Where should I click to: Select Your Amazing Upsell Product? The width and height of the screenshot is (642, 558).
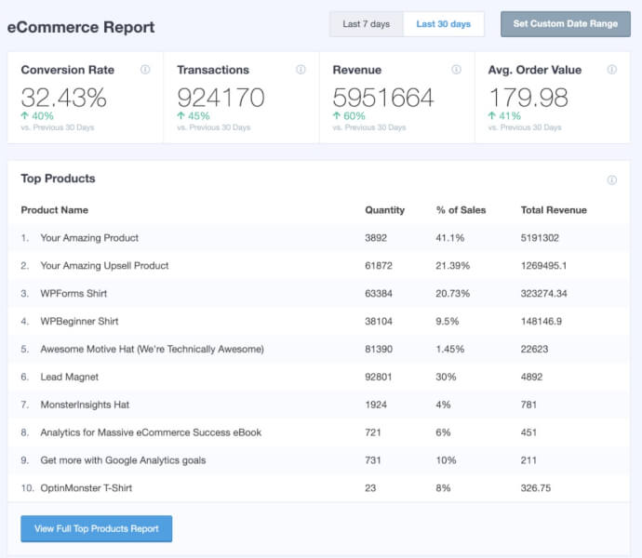[x=104, y=266]
